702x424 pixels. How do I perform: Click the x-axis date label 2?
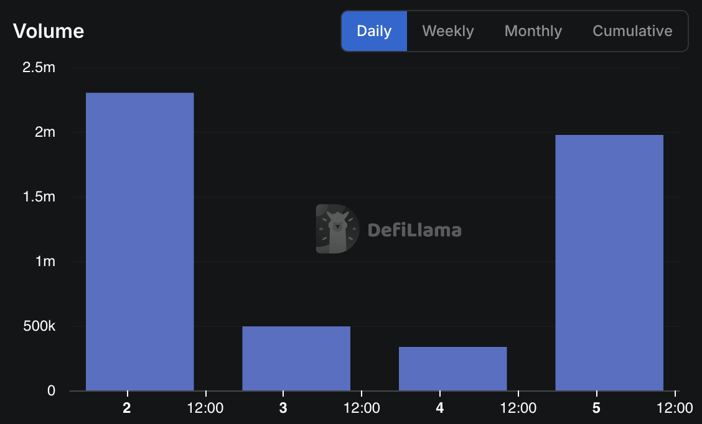pos(127,408)
